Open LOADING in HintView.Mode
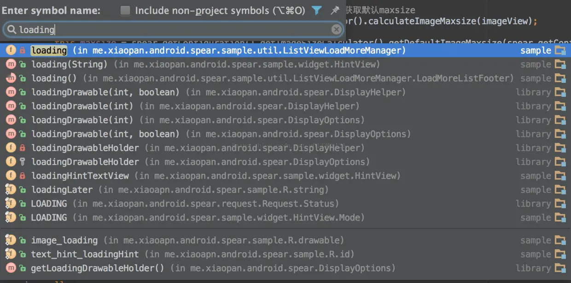Screen dimensions: 571x283 click(285, 218)
